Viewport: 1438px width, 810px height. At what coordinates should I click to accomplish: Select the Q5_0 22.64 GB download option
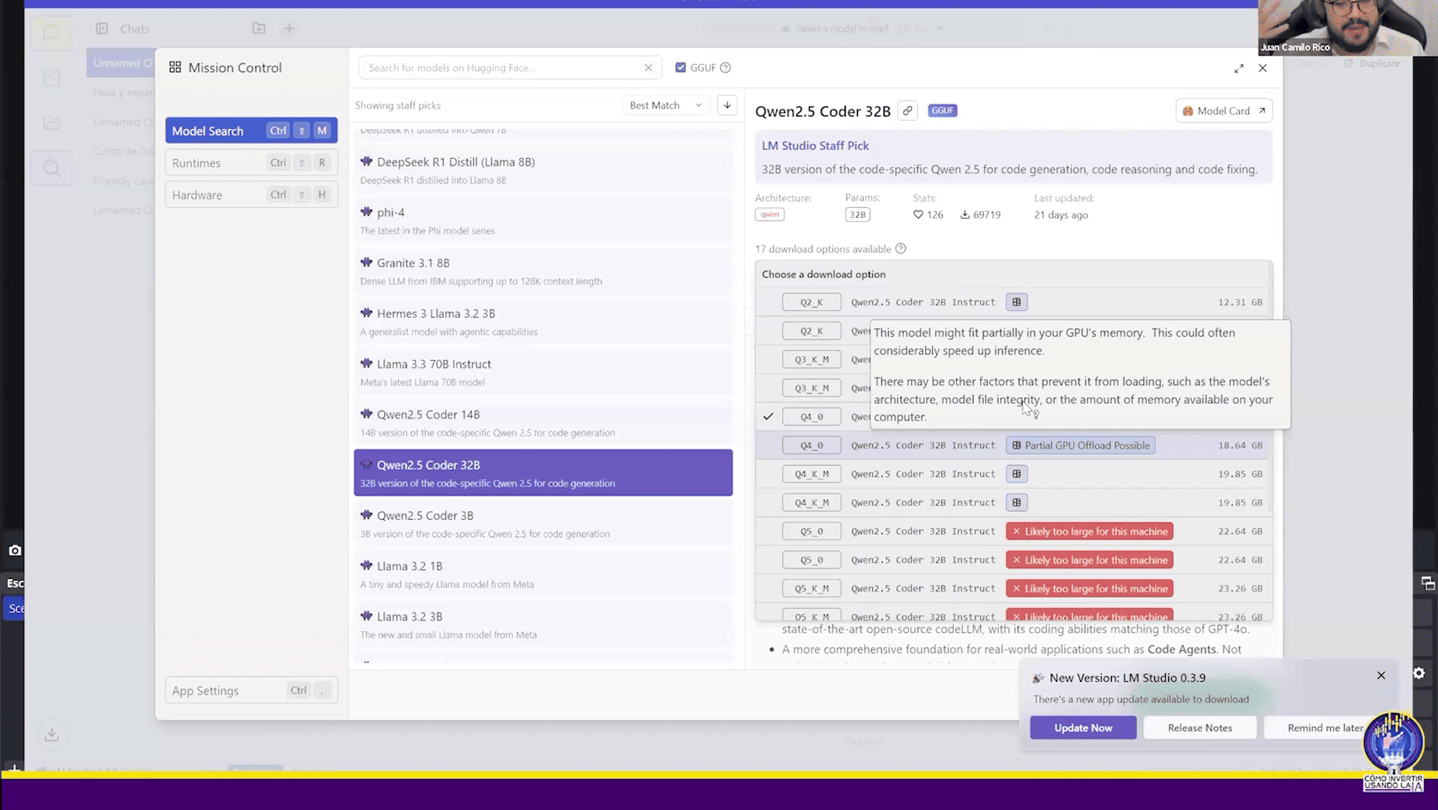(811, 531)
